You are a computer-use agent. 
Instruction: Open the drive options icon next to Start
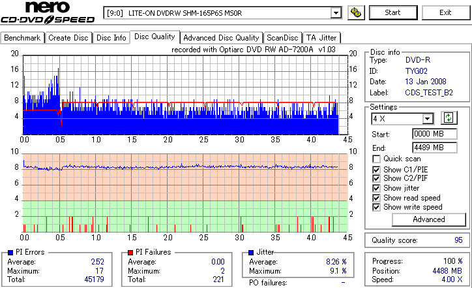[x=356, y=12]
